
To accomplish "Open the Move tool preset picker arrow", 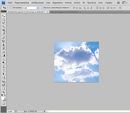I will coord(8,8).
